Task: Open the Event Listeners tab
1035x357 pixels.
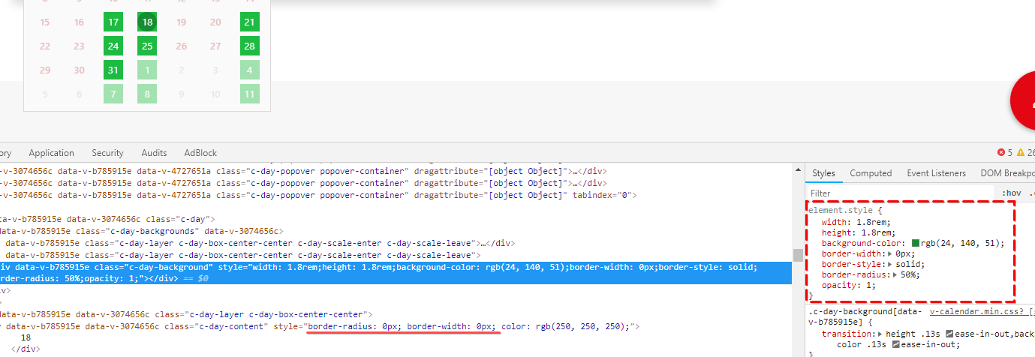Action: [936, 173]
